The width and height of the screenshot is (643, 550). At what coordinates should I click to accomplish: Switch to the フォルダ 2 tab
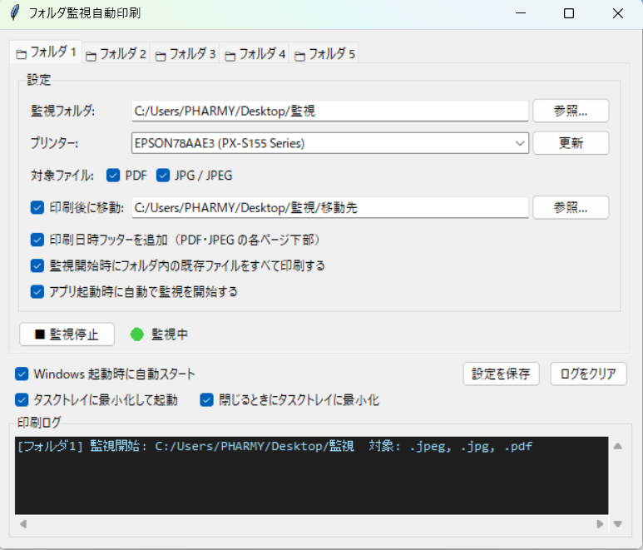[116, 54]
